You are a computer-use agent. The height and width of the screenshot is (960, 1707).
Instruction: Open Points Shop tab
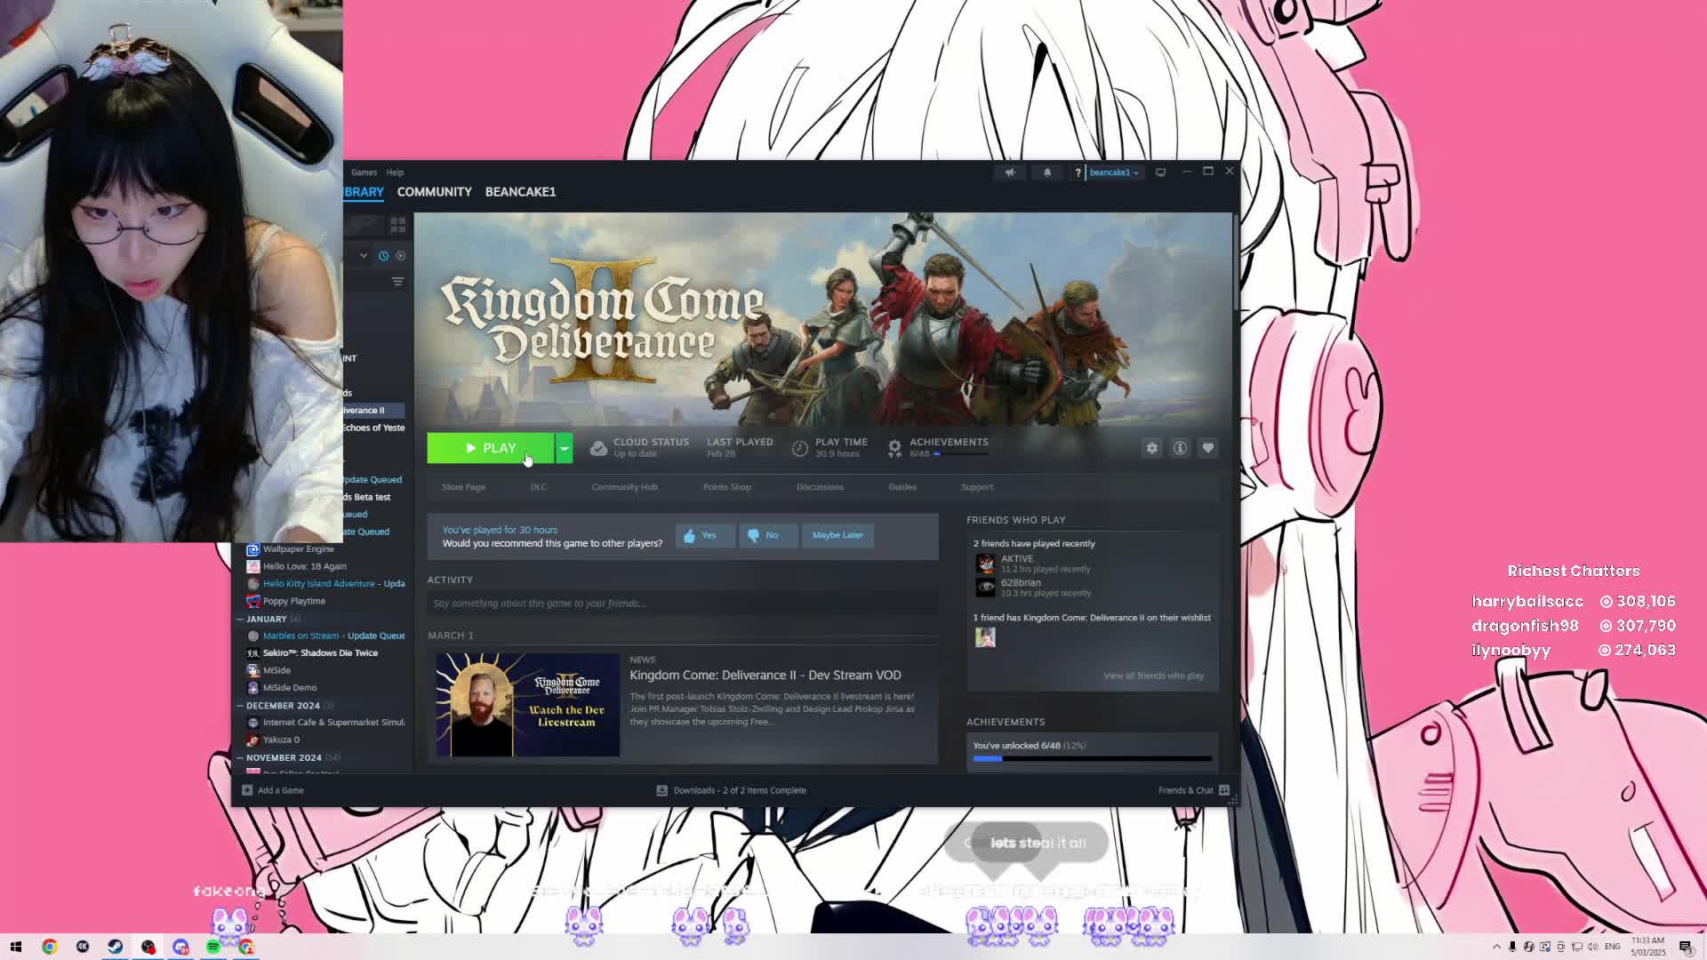[x=727, y=487]
